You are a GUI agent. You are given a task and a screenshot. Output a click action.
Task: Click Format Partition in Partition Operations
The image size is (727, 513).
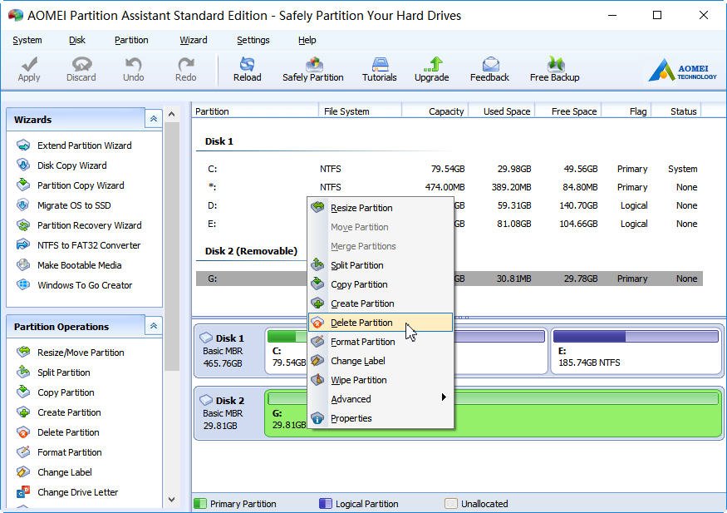tap(70, 452)
